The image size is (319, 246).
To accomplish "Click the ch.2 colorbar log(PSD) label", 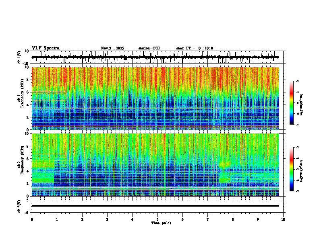I will click(x=302, y=171).
